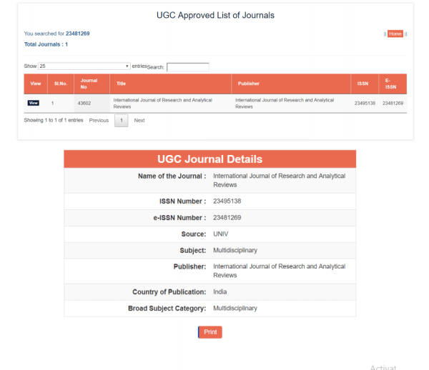429x370 pixels.
Task: Select the e-ISSN Number value in details
Action: click(x=227, y=218)
